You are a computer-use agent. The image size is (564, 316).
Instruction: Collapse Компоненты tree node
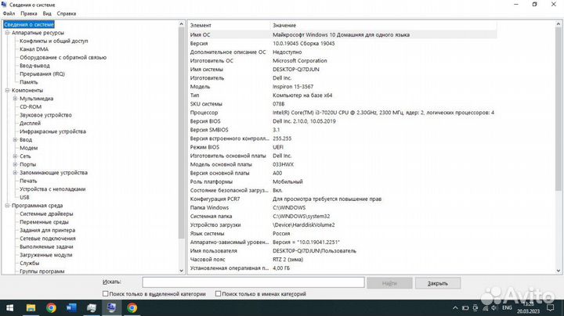(x=7, y=90)
